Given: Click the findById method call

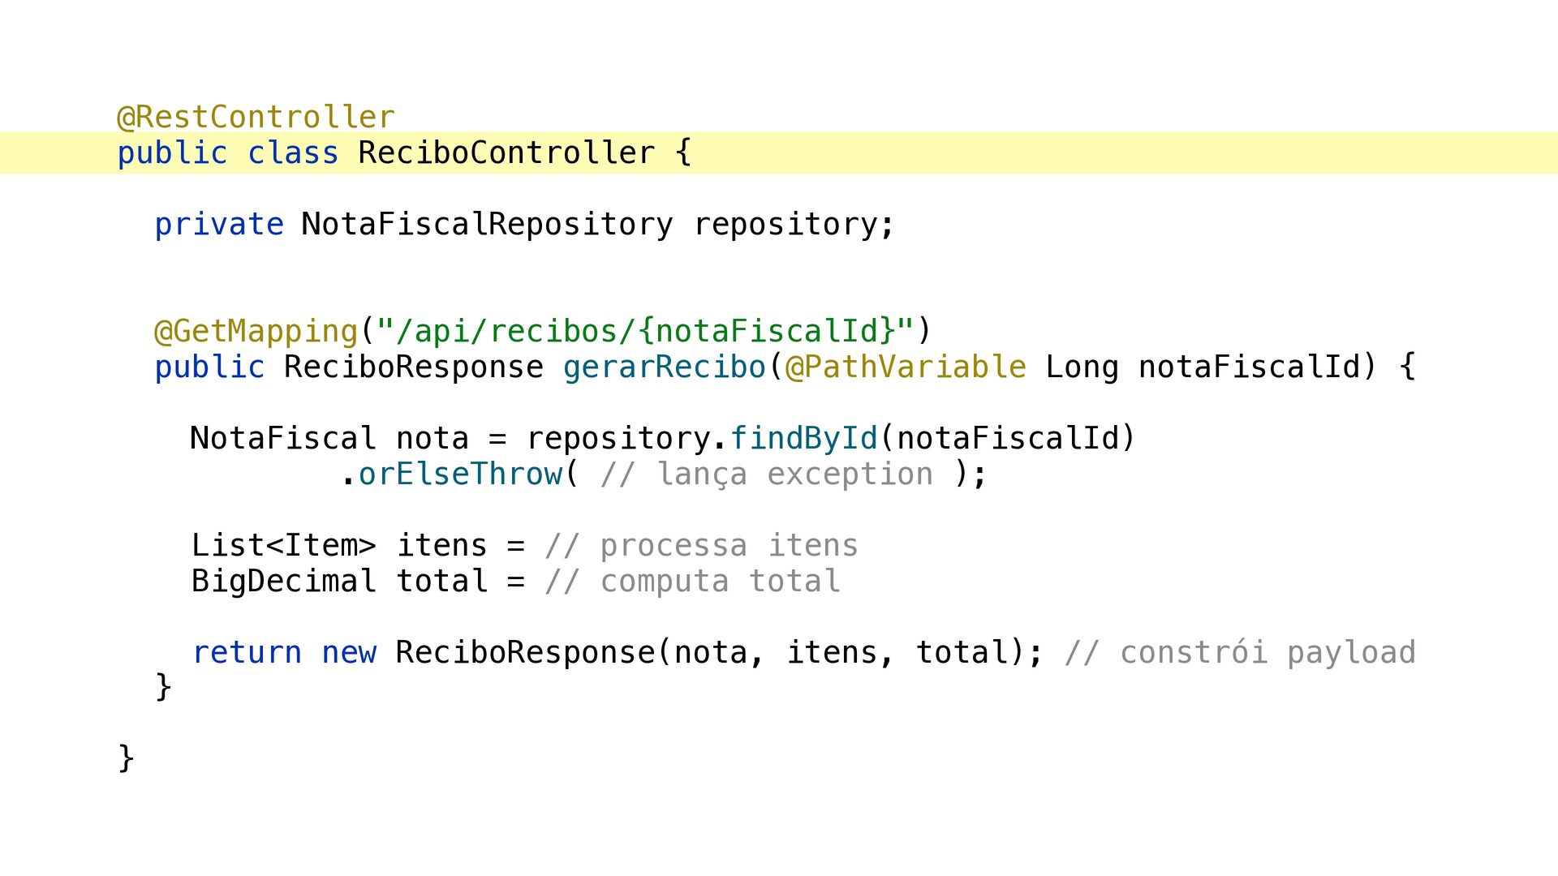Looking at the screenshot, I should (804, 439).
